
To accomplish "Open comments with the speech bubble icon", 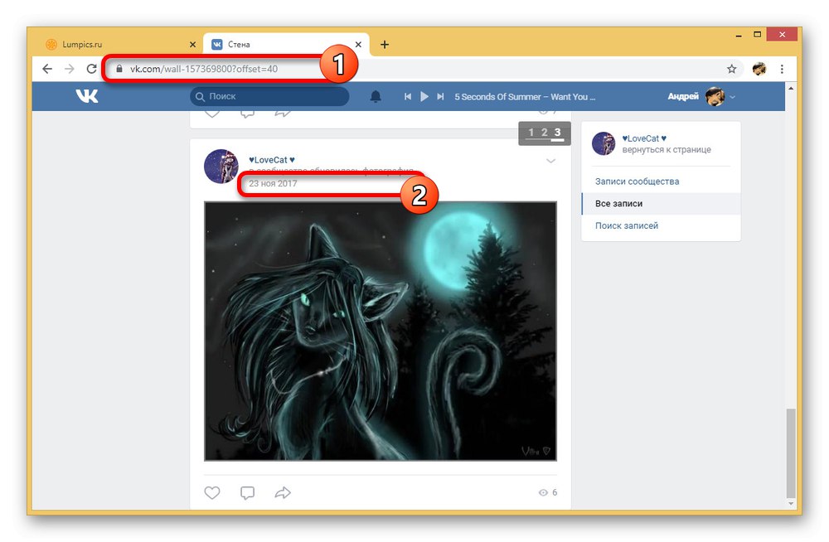I will click(247, 492).
